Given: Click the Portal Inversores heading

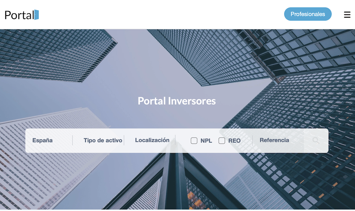Looking at the screenshot, I should 177,101.
